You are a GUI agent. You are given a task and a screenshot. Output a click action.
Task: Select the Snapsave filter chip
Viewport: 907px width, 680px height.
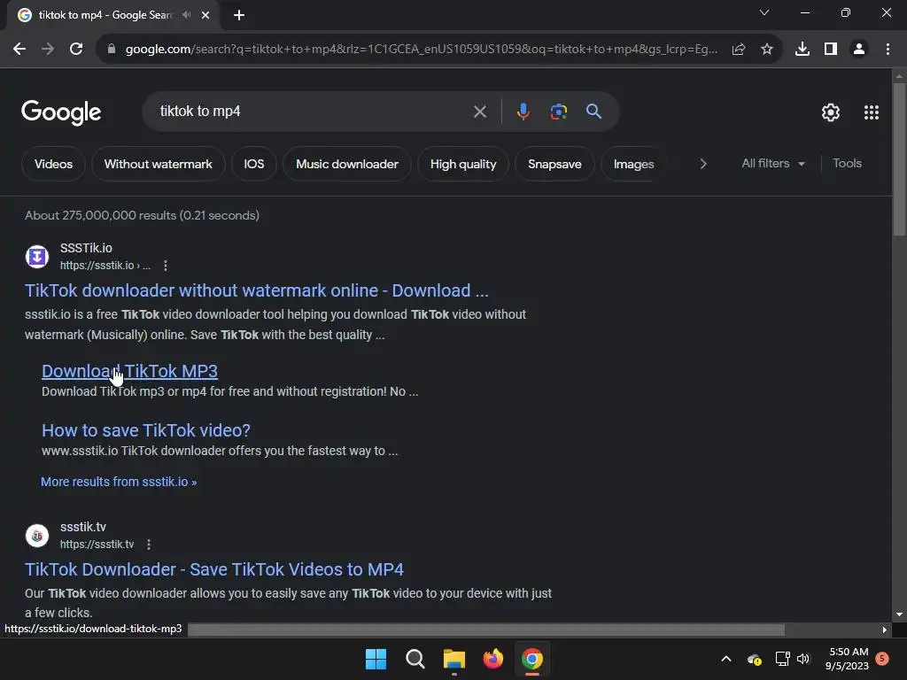(x=554, y=164)
